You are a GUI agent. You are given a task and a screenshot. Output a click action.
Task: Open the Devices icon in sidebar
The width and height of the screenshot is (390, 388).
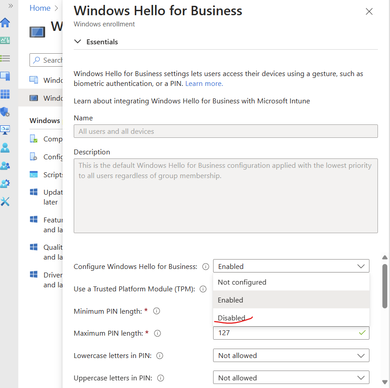(5, 76)
